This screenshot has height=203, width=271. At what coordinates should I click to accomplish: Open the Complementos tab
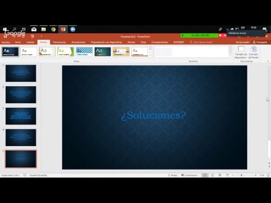[160, 42]
